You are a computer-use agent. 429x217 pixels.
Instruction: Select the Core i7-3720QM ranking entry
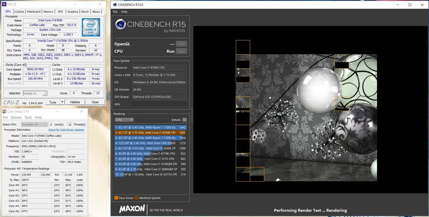tap(150, 164)
